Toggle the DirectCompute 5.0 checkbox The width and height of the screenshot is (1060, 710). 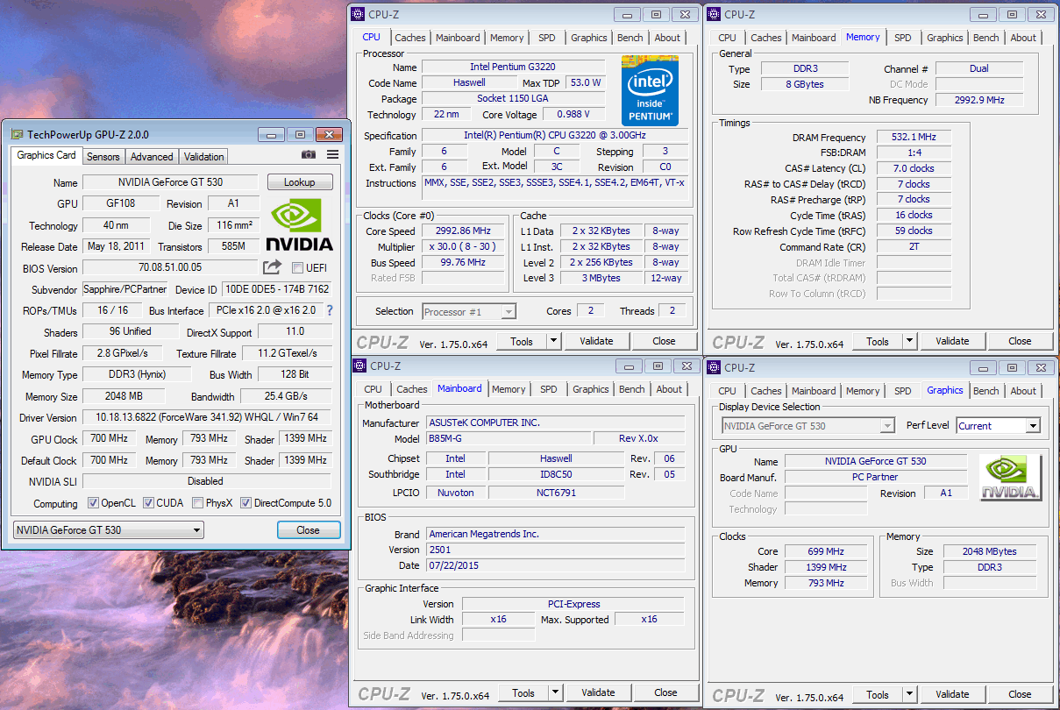click(246, 503)
